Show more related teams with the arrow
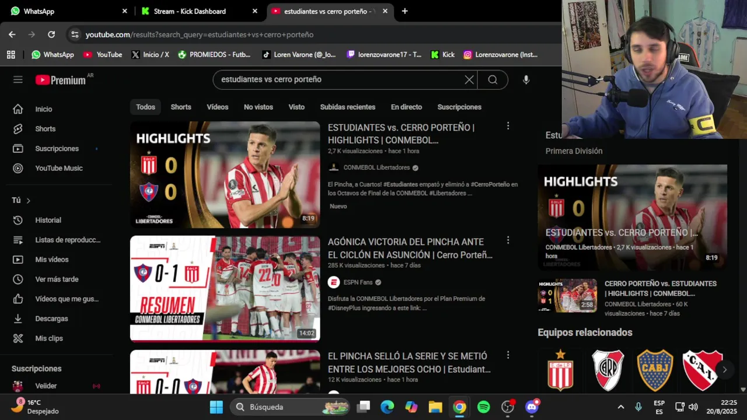 click(724, 370)
